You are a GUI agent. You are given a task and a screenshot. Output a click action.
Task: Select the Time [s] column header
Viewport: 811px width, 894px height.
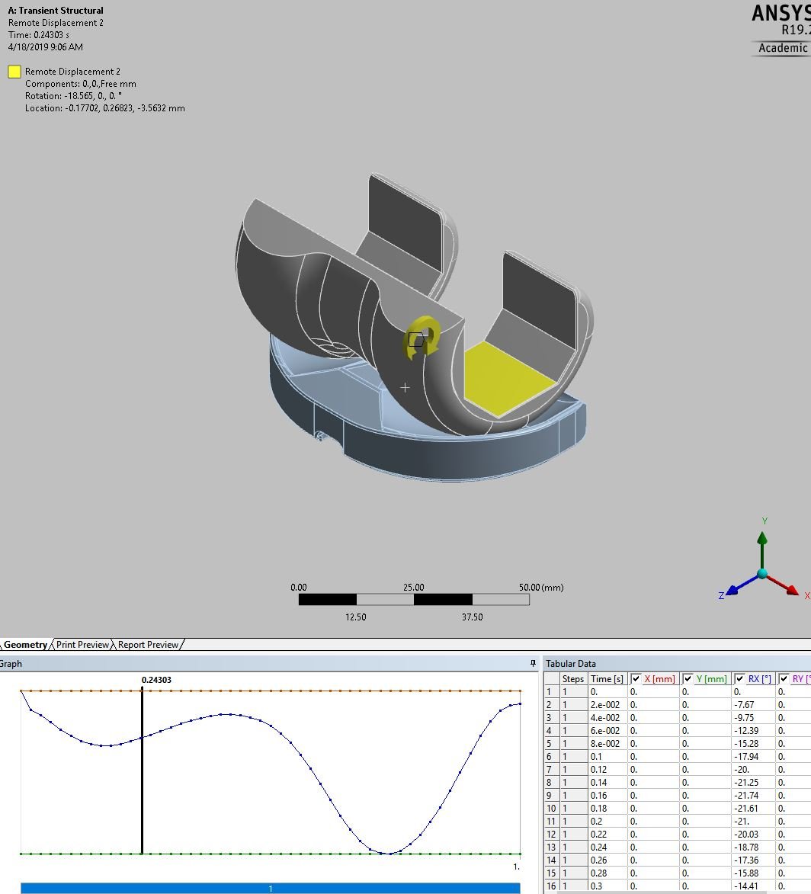tap(607, 678)
